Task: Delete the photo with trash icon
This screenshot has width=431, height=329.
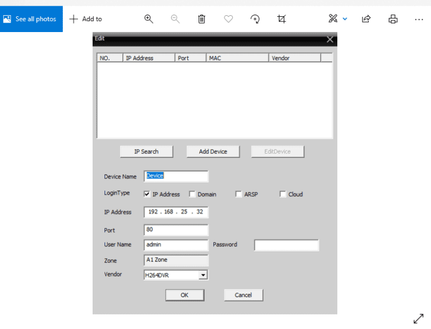Action: click(x=201, y=19)
